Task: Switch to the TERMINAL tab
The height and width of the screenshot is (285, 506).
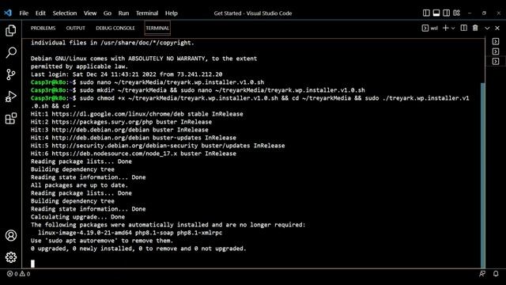Action: pyautogui.click(x=157, y=28)
